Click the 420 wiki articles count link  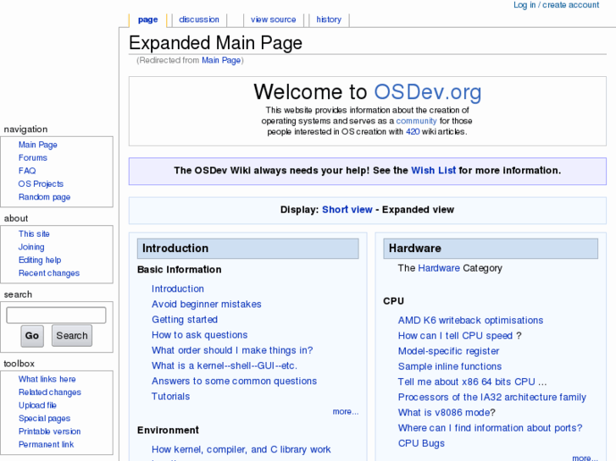(x=413, y=132)
